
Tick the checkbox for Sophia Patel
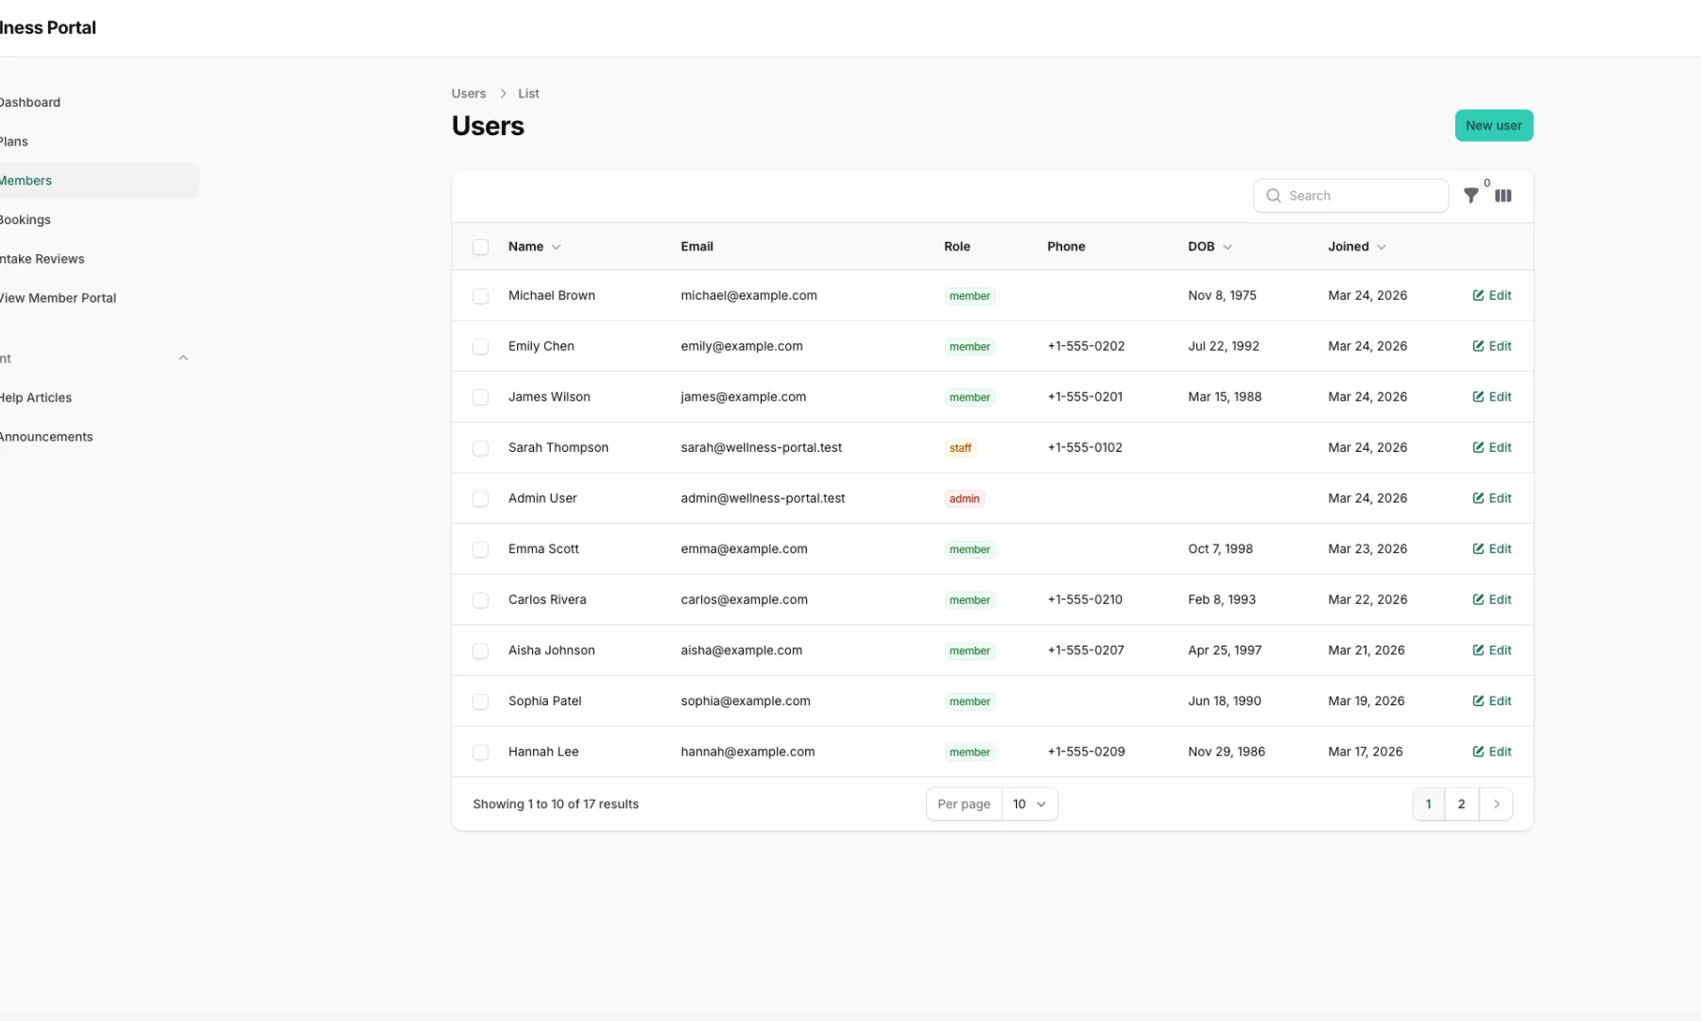(x=480, y=701)
